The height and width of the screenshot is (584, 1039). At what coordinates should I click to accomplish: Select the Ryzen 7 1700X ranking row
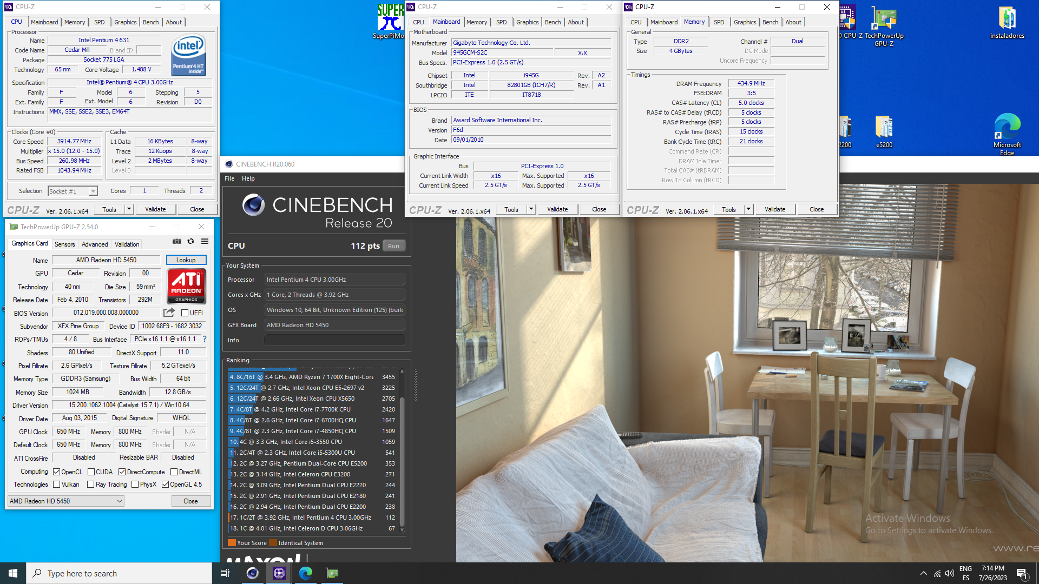312,377
